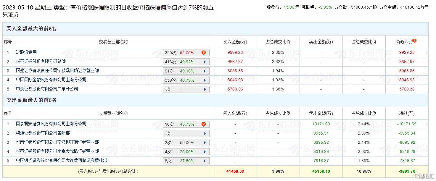
Task: Open 华泰证券南京大光路证券营业部 link
Action: (57, 151)
